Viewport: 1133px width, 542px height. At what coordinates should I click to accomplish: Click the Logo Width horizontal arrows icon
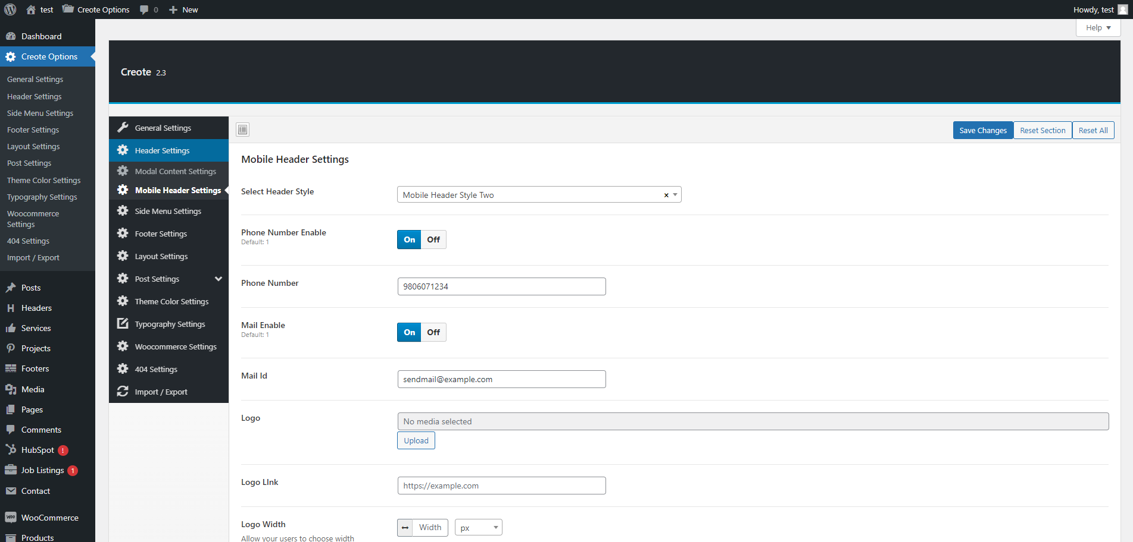point(405,527)
